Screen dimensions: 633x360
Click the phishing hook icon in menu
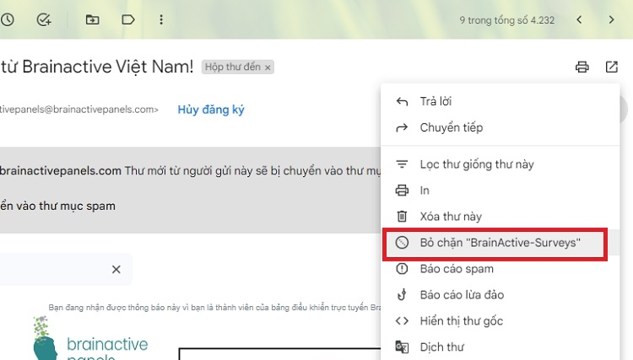tap(402, 295)
